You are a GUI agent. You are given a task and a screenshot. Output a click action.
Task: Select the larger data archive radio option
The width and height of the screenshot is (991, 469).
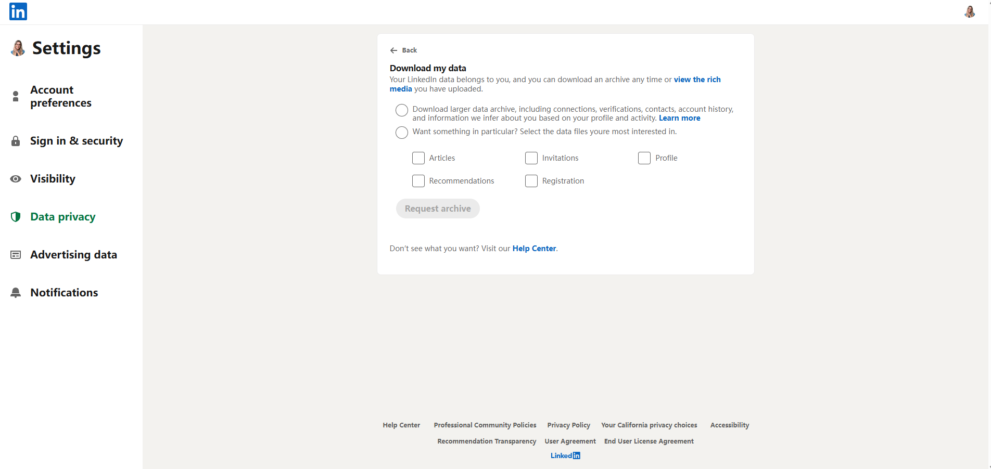pos(402,110)
